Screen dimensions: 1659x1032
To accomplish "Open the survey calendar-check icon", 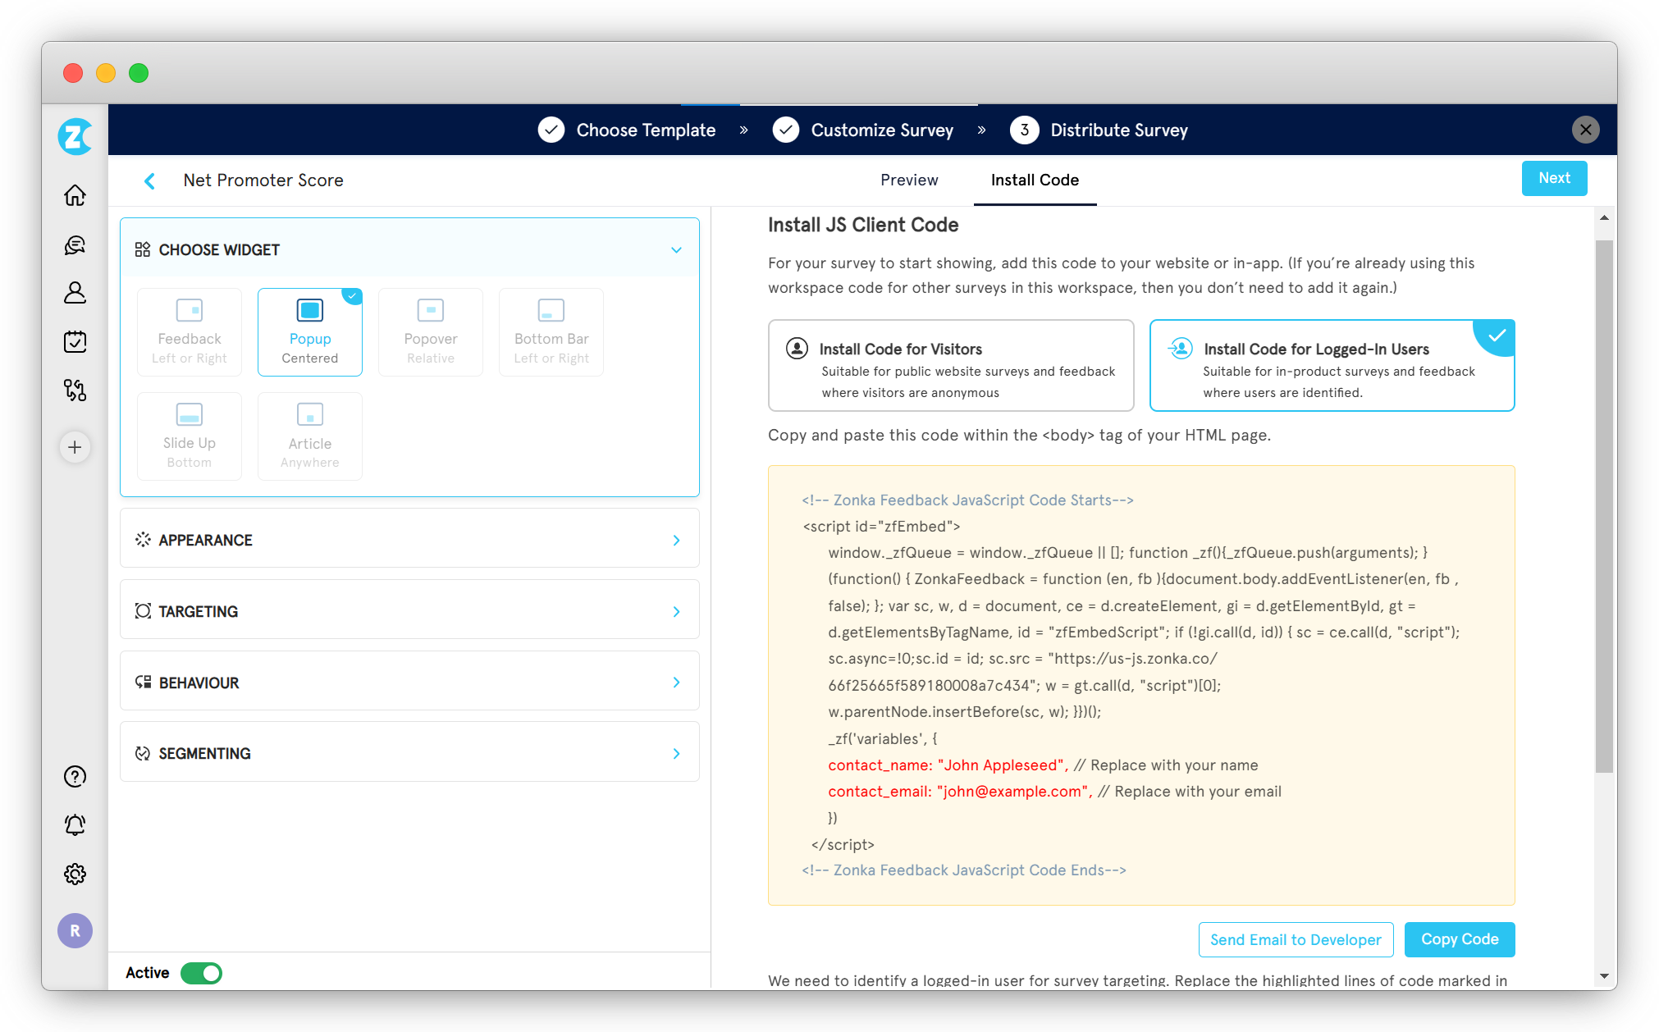I will [x=75, y=341].
